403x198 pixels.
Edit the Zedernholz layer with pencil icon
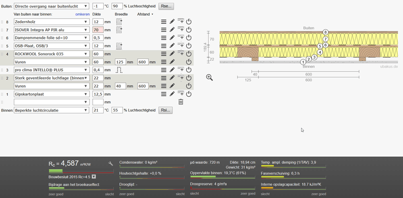tap(172, 22)
